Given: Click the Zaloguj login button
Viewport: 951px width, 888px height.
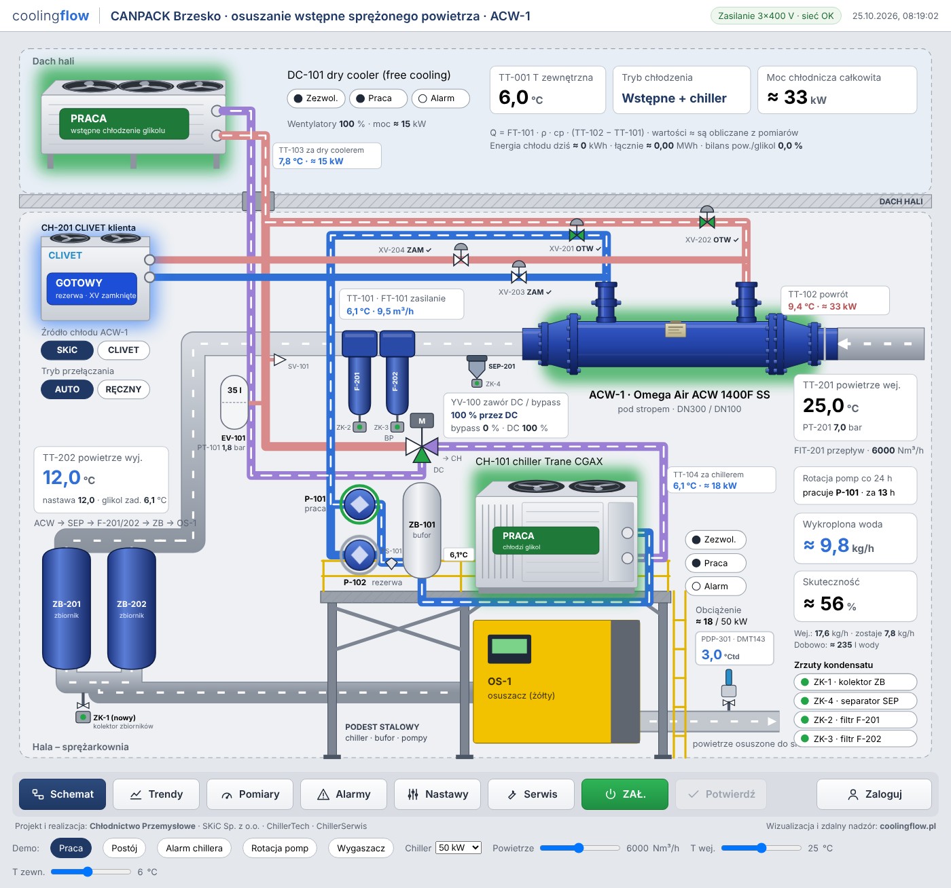Looking at the screenshot, I should (x=874, y=794).
